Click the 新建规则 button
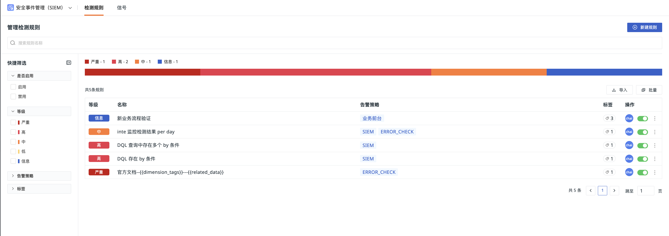 [644, 28]
